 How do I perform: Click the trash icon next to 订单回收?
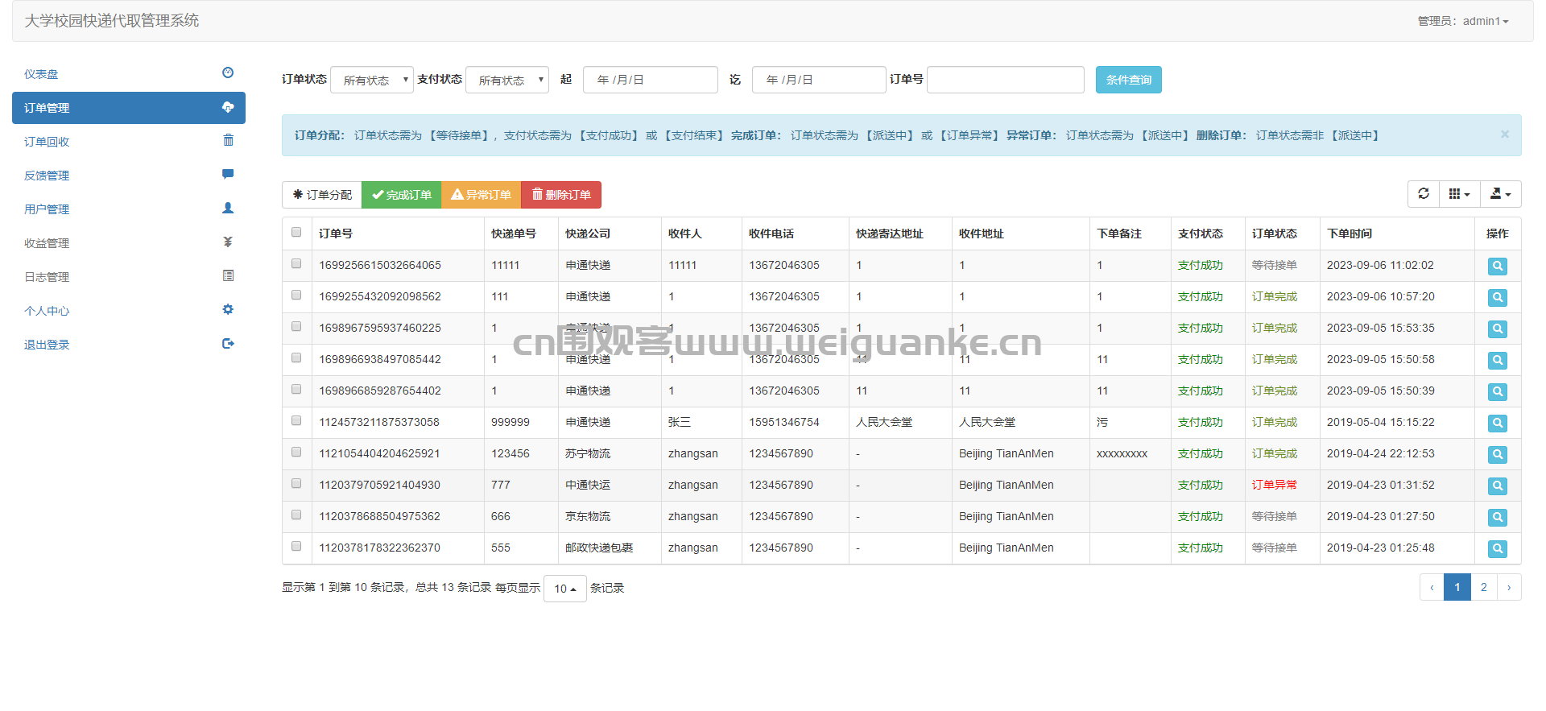228,141
